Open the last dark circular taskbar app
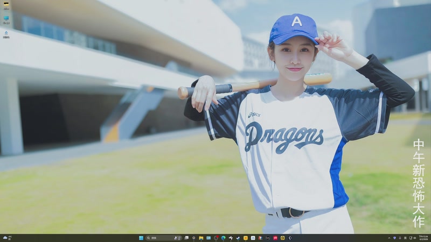431x242 pixels. (x=290, y=238)
